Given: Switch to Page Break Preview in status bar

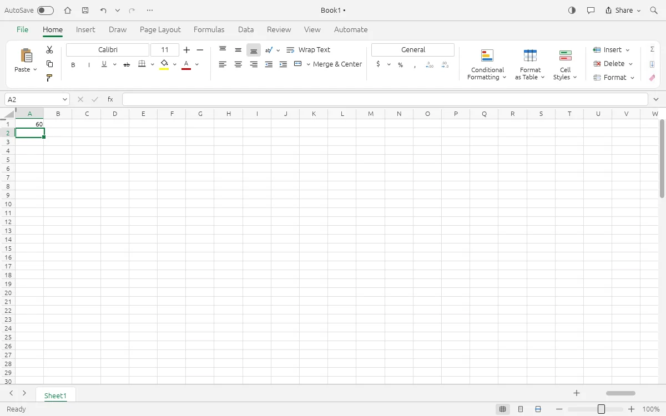Looking at the screenshot, I should (538, 409).
